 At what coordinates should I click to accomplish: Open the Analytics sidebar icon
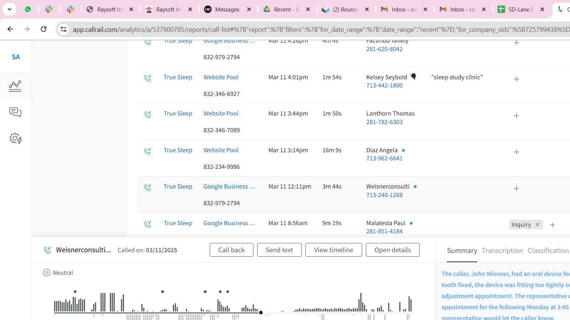15,86
